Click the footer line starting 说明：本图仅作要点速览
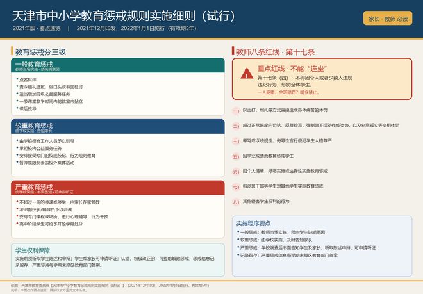Viewport: 423px width, 294px height. click(x=49, y=290)
